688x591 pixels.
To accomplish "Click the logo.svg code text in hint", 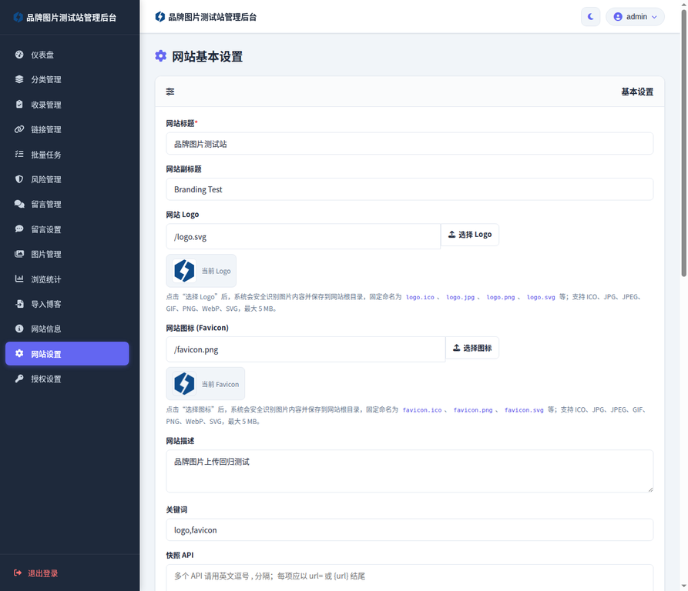I will pyautogui.click(x=541, y=297).
